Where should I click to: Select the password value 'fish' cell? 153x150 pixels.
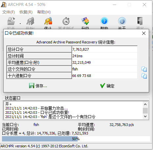[x=105, y=69]
